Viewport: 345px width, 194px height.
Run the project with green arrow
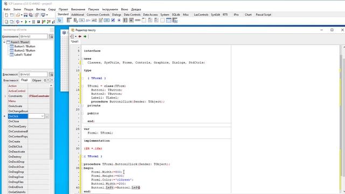tap(26, 22)
